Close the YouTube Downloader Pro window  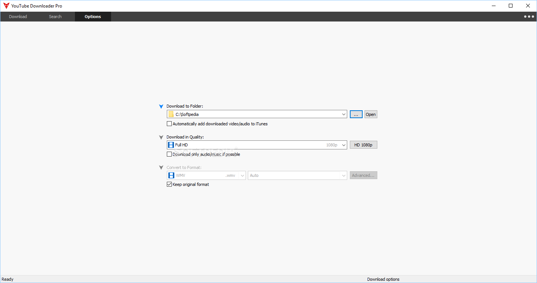tap(528, 6)
